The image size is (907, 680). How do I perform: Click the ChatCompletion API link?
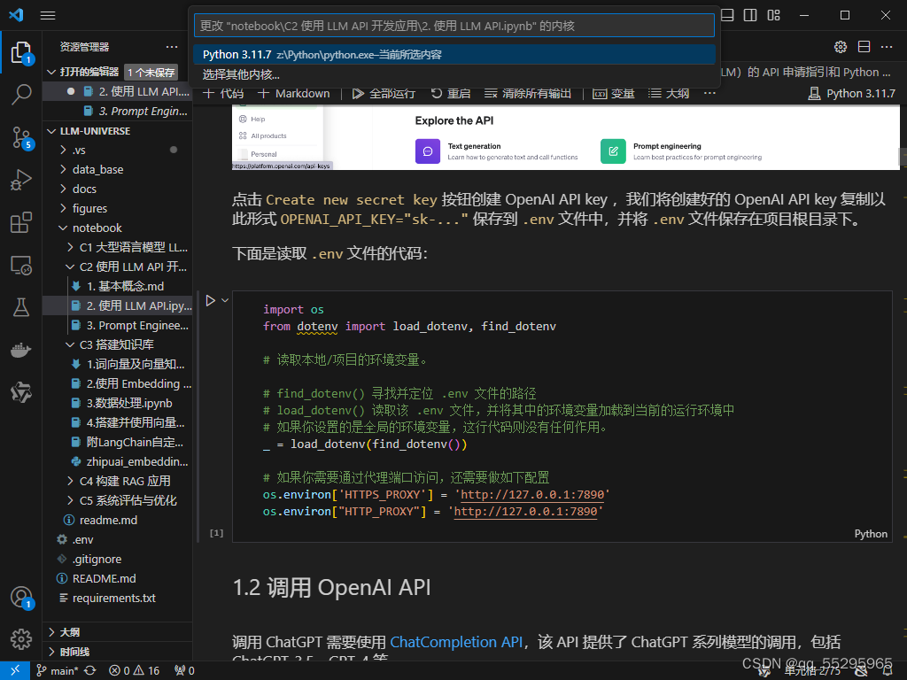tap(455, 642)
